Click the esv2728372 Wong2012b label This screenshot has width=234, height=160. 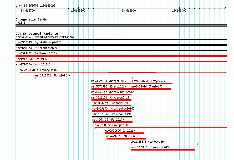tap(112, 125)
